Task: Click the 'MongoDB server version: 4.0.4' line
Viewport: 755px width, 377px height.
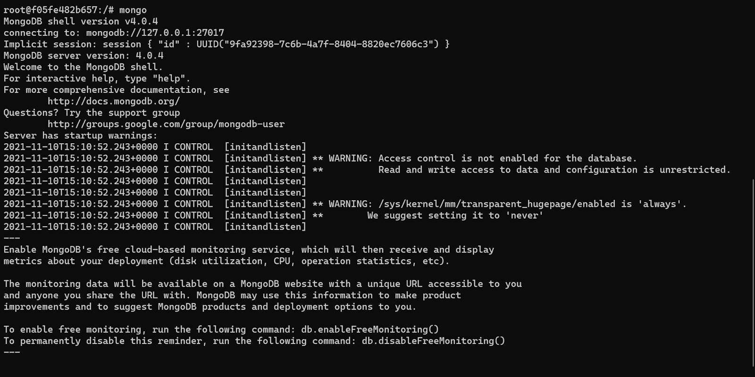Action: pyautogui.click(x=83, y=56)
